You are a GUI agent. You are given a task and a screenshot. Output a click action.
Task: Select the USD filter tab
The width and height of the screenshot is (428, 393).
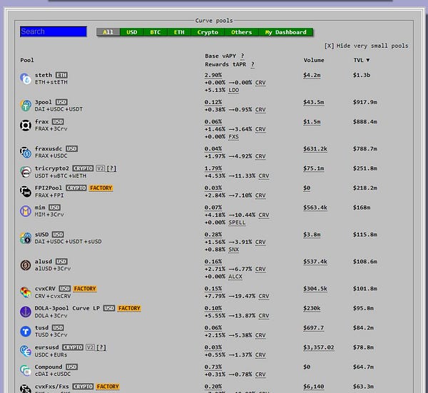coord(132,32)
